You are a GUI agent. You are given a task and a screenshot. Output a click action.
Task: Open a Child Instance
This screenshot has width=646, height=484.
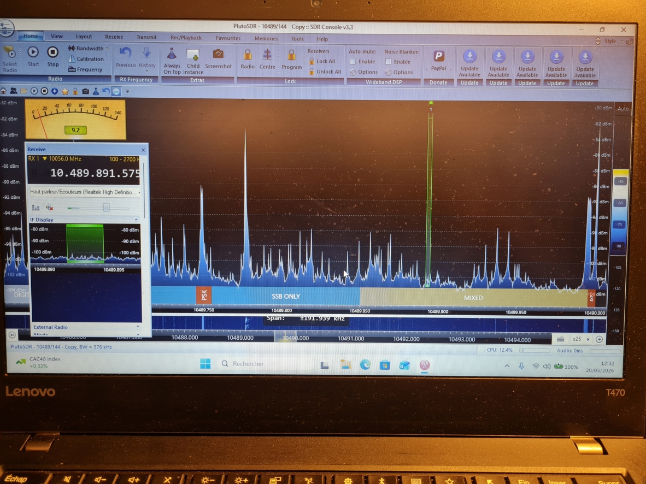click(193, 61)
